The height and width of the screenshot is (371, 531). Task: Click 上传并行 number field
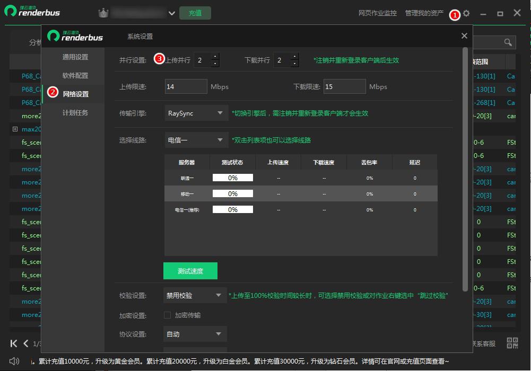(203, 60)
